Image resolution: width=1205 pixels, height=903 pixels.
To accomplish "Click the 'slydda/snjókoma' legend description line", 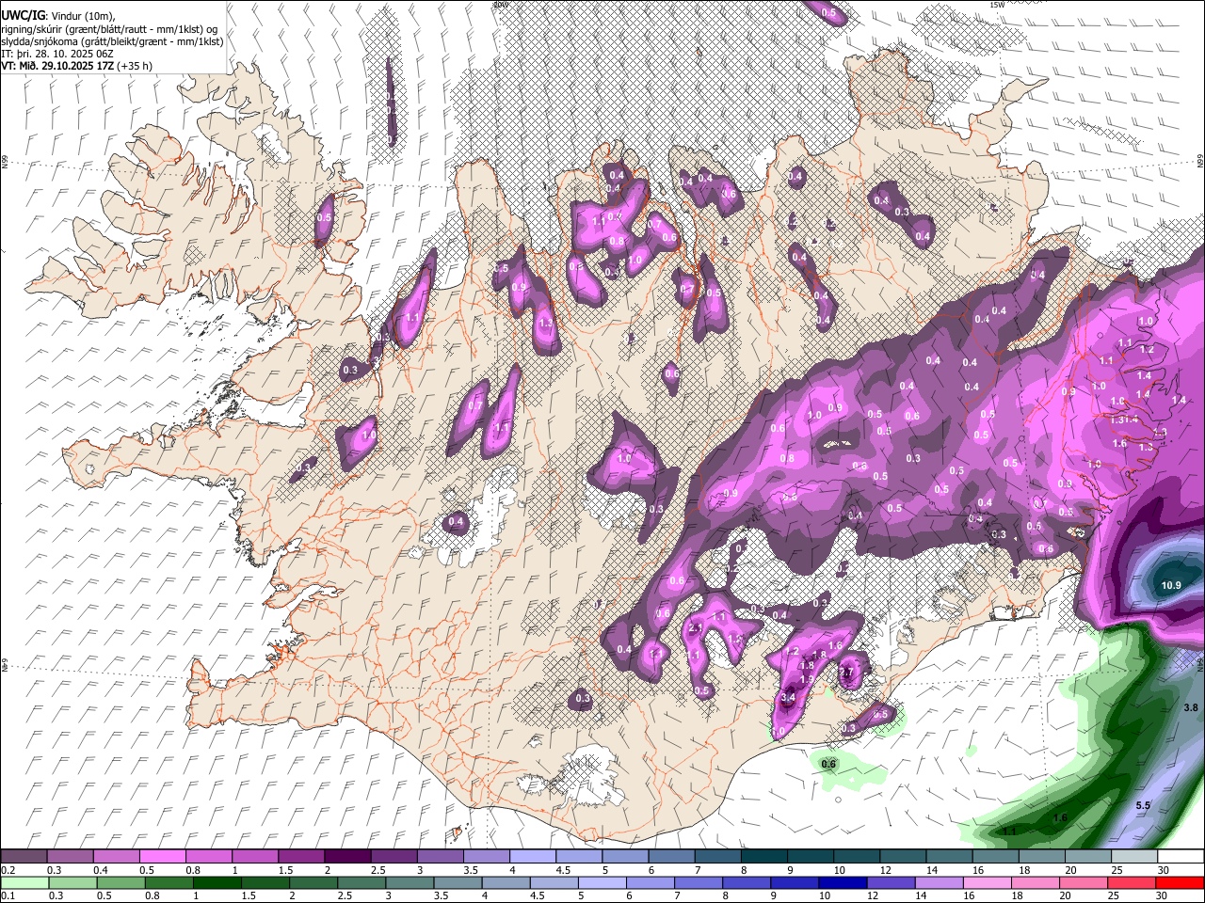I will pos(112,41).
